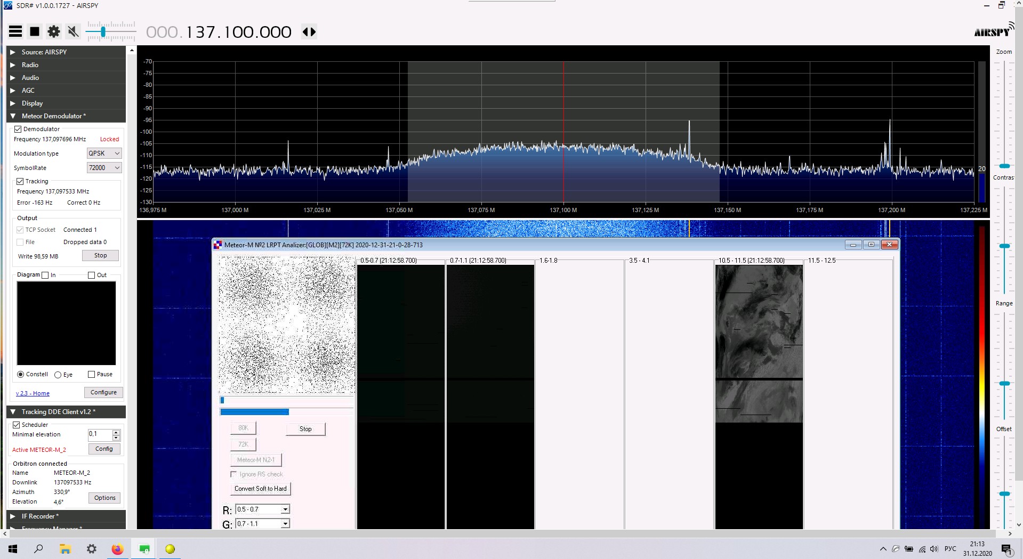Enable the Diagram Out checkbox

[x=91, y=275]
